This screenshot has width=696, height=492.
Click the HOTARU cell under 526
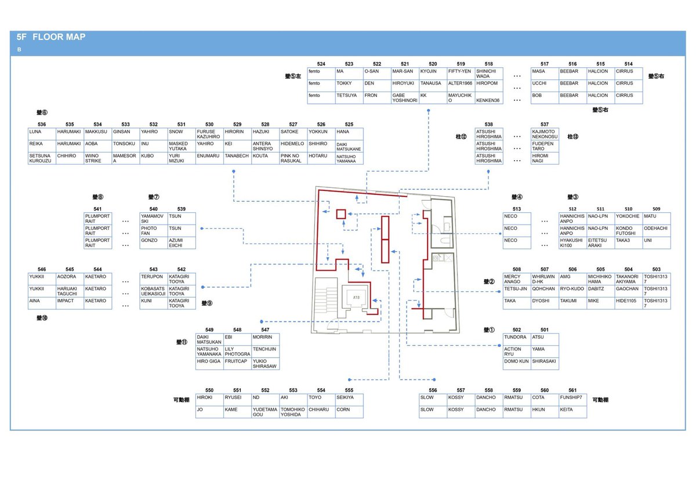[321, 158]
